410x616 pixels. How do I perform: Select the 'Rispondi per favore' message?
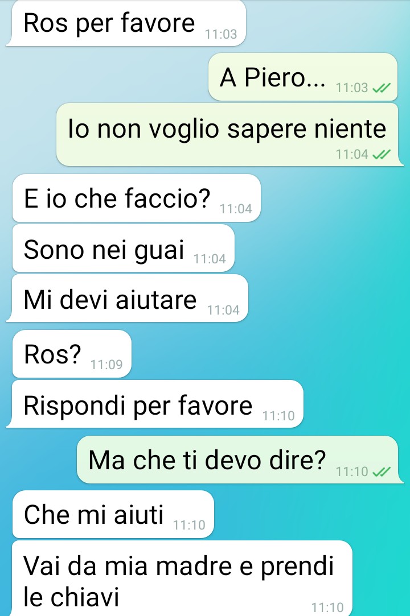155,404
